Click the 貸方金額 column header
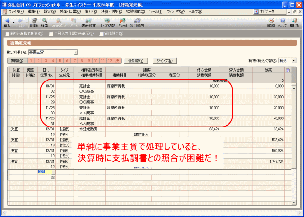 pyautogui.click(x=236, y=70)
